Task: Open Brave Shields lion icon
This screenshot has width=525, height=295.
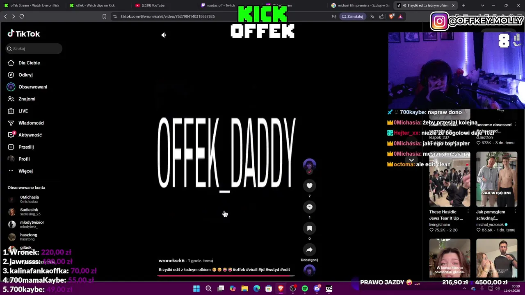Action: pos(391,16)
